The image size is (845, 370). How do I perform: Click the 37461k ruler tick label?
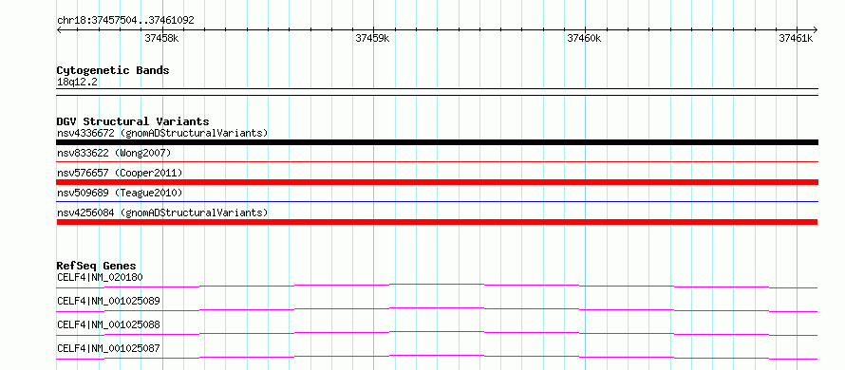pos(796,38)
